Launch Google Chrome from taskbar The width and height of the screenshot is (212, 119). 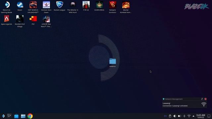click(30, 116)
